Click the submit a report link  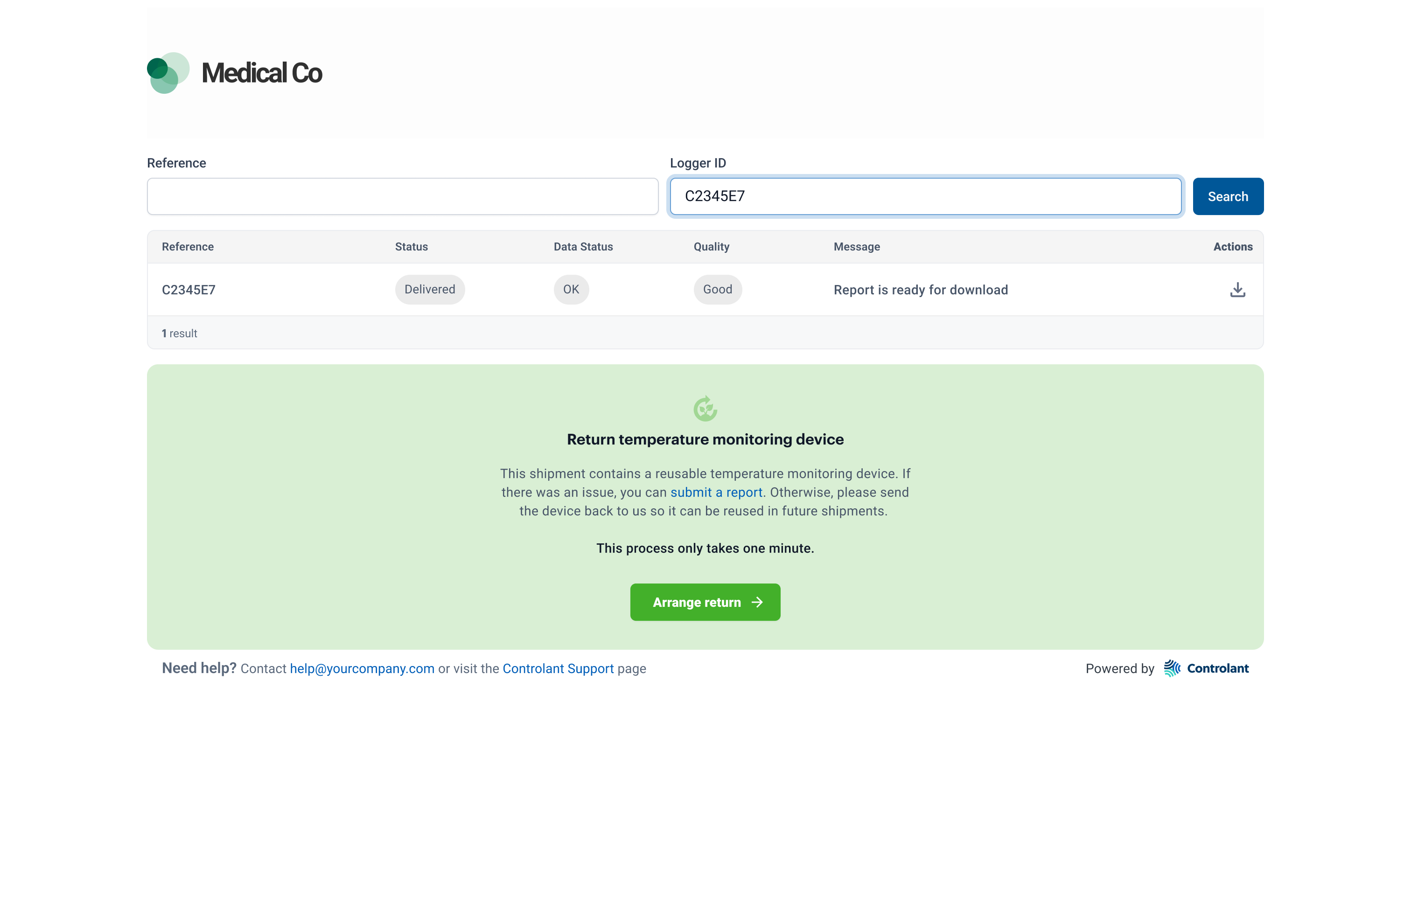(717, 493)
